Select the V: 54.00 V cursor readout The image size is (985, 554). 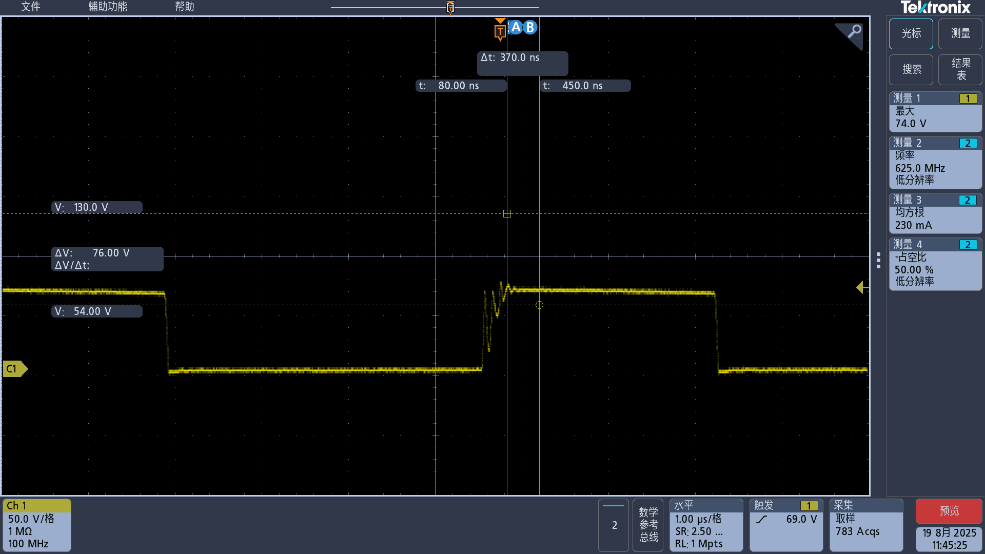[x=97, y=311]
